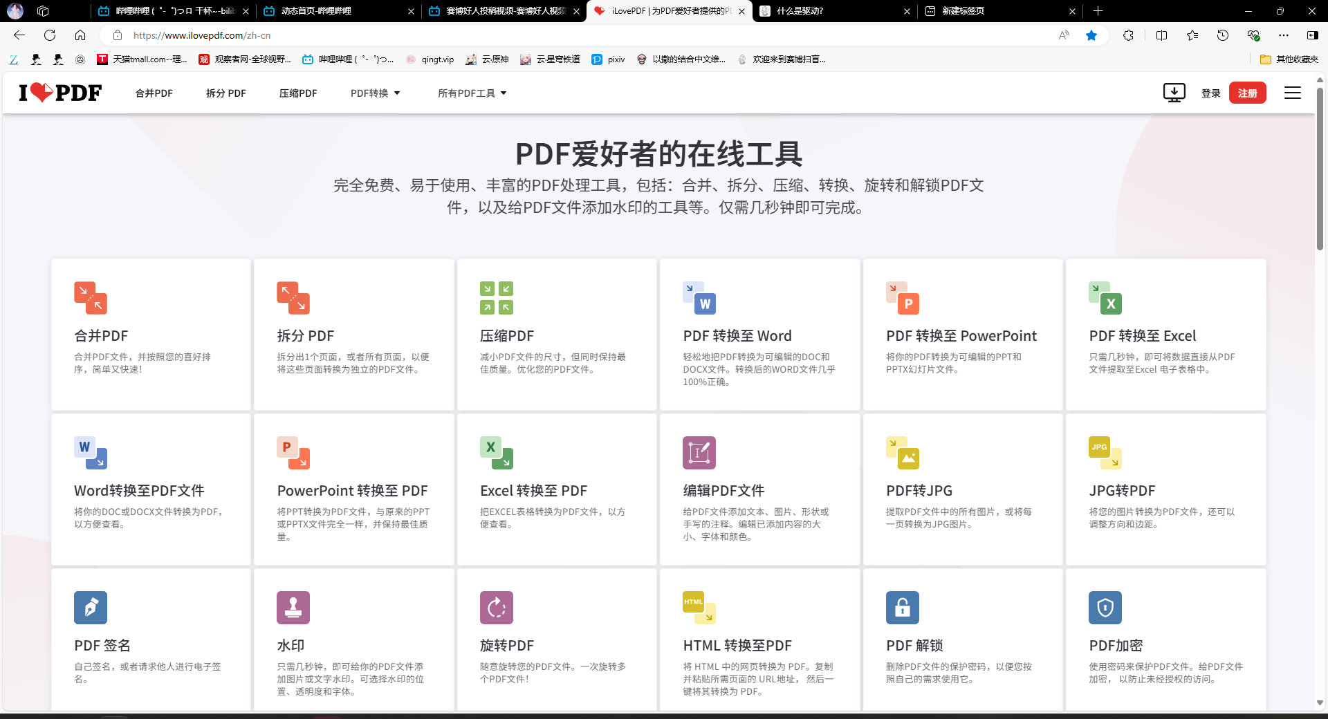Click the Watermark (水印) stamp icon

(x=293, y=608)
